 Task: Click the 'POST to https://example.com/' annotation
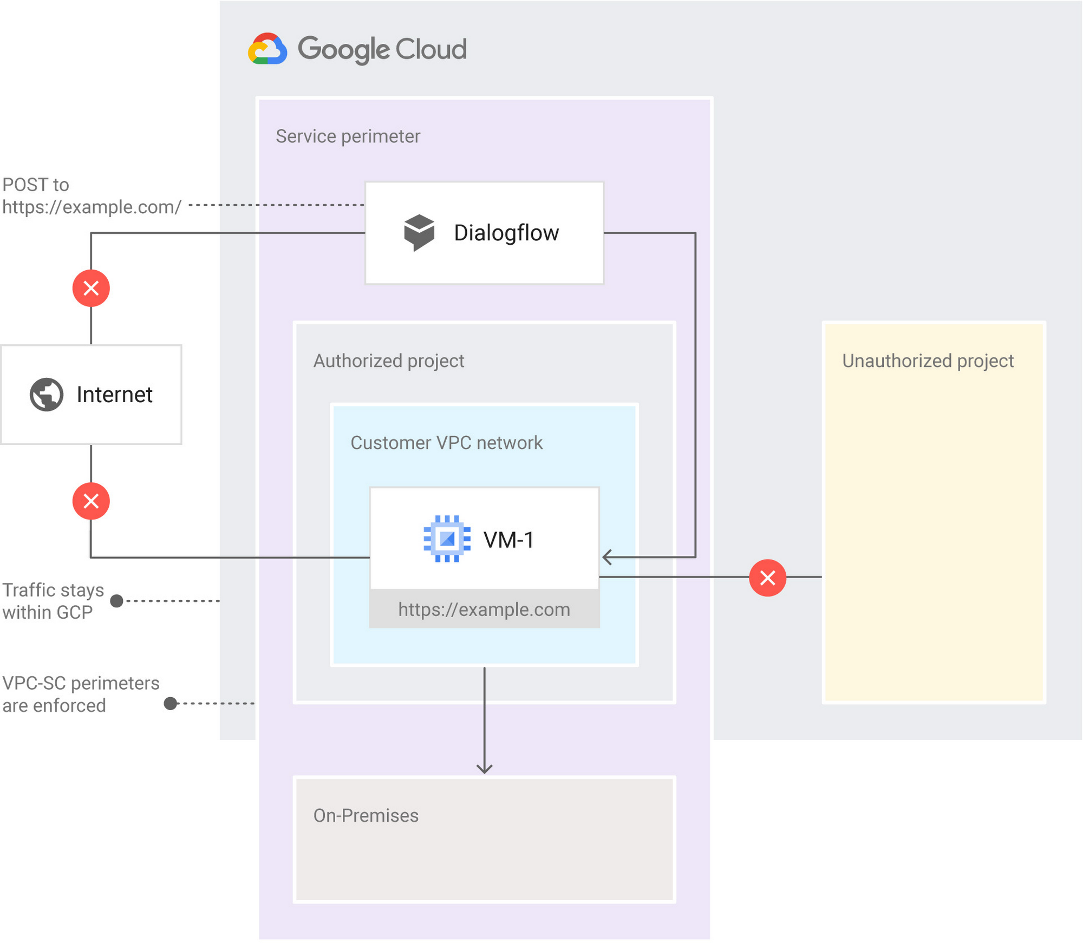coord(92,196)
